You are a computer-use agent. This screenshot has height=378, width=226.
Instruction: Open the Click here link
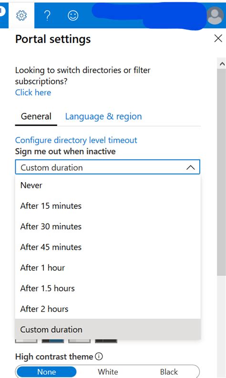click(33, 92)
